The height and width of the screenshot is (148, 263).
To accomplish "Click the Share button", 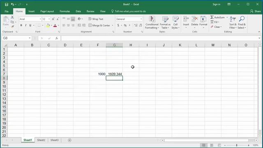I will click(256, 11).
